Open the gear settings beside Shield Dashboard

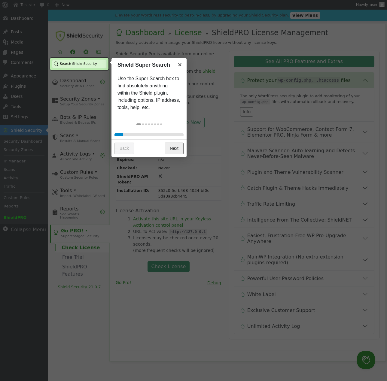pyautogui.click(x=102, y=82)
